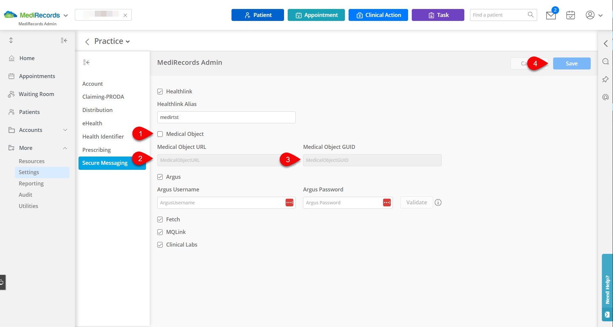The width and height of the screenshot is (613, 327).
Task: Collapse the Practice settings submenu icon
Action: coord(86,62)
